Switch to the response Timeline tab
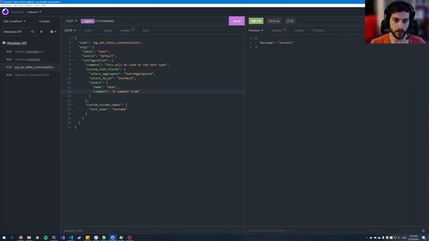This screenshot has height=241, width=429. tap(318, 30)
